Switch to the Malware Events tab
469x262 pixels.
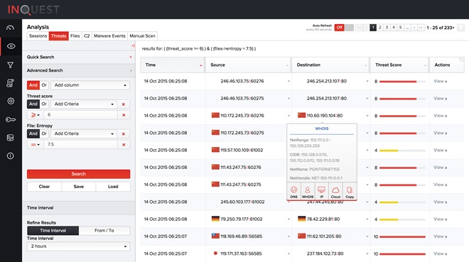pos(109,36)
